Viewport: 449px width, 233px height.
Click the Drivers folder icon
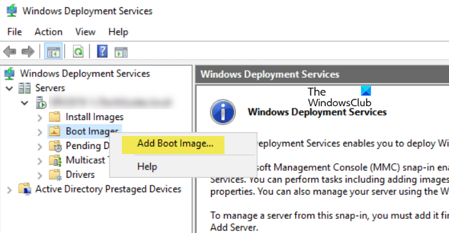point(55,175)
